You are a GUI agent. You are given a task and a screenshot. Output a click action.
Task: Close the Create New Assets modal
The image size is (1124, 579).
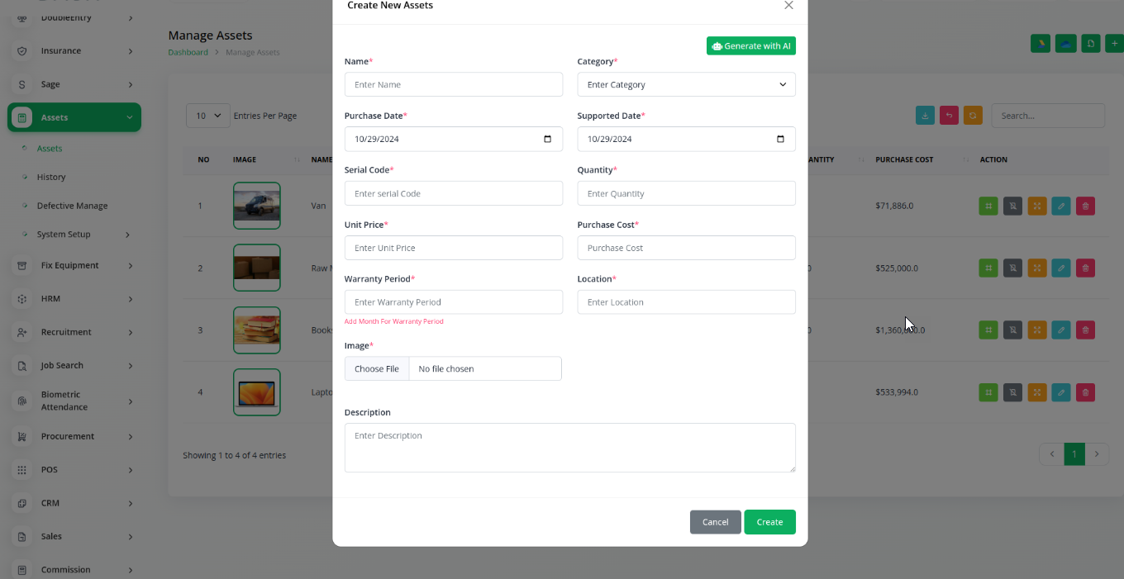point(788,6)
